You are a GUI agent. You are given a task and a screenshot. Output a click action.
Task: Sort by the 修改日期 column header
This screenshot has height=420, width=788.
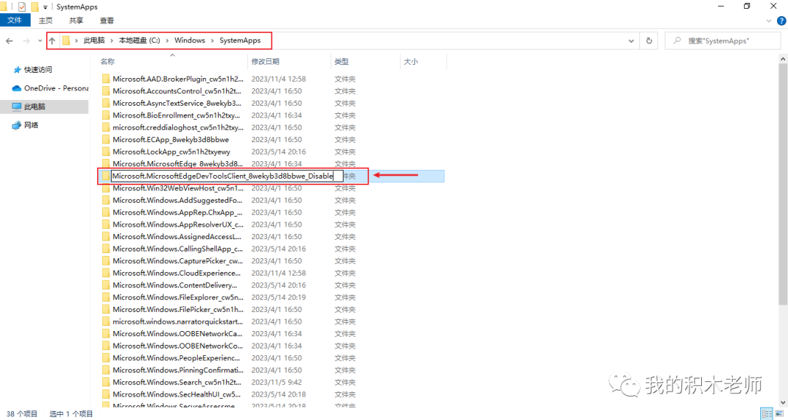pos(264,62)
